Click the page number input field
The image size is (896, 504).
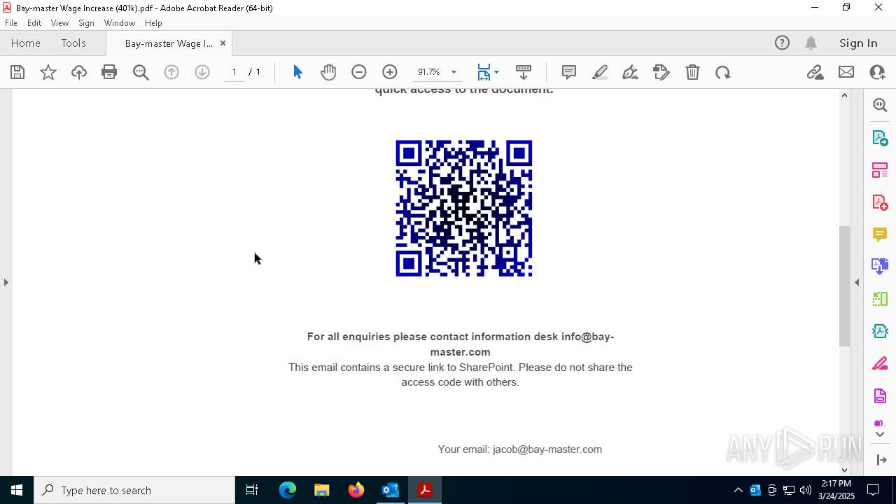[x=234, y=72]
